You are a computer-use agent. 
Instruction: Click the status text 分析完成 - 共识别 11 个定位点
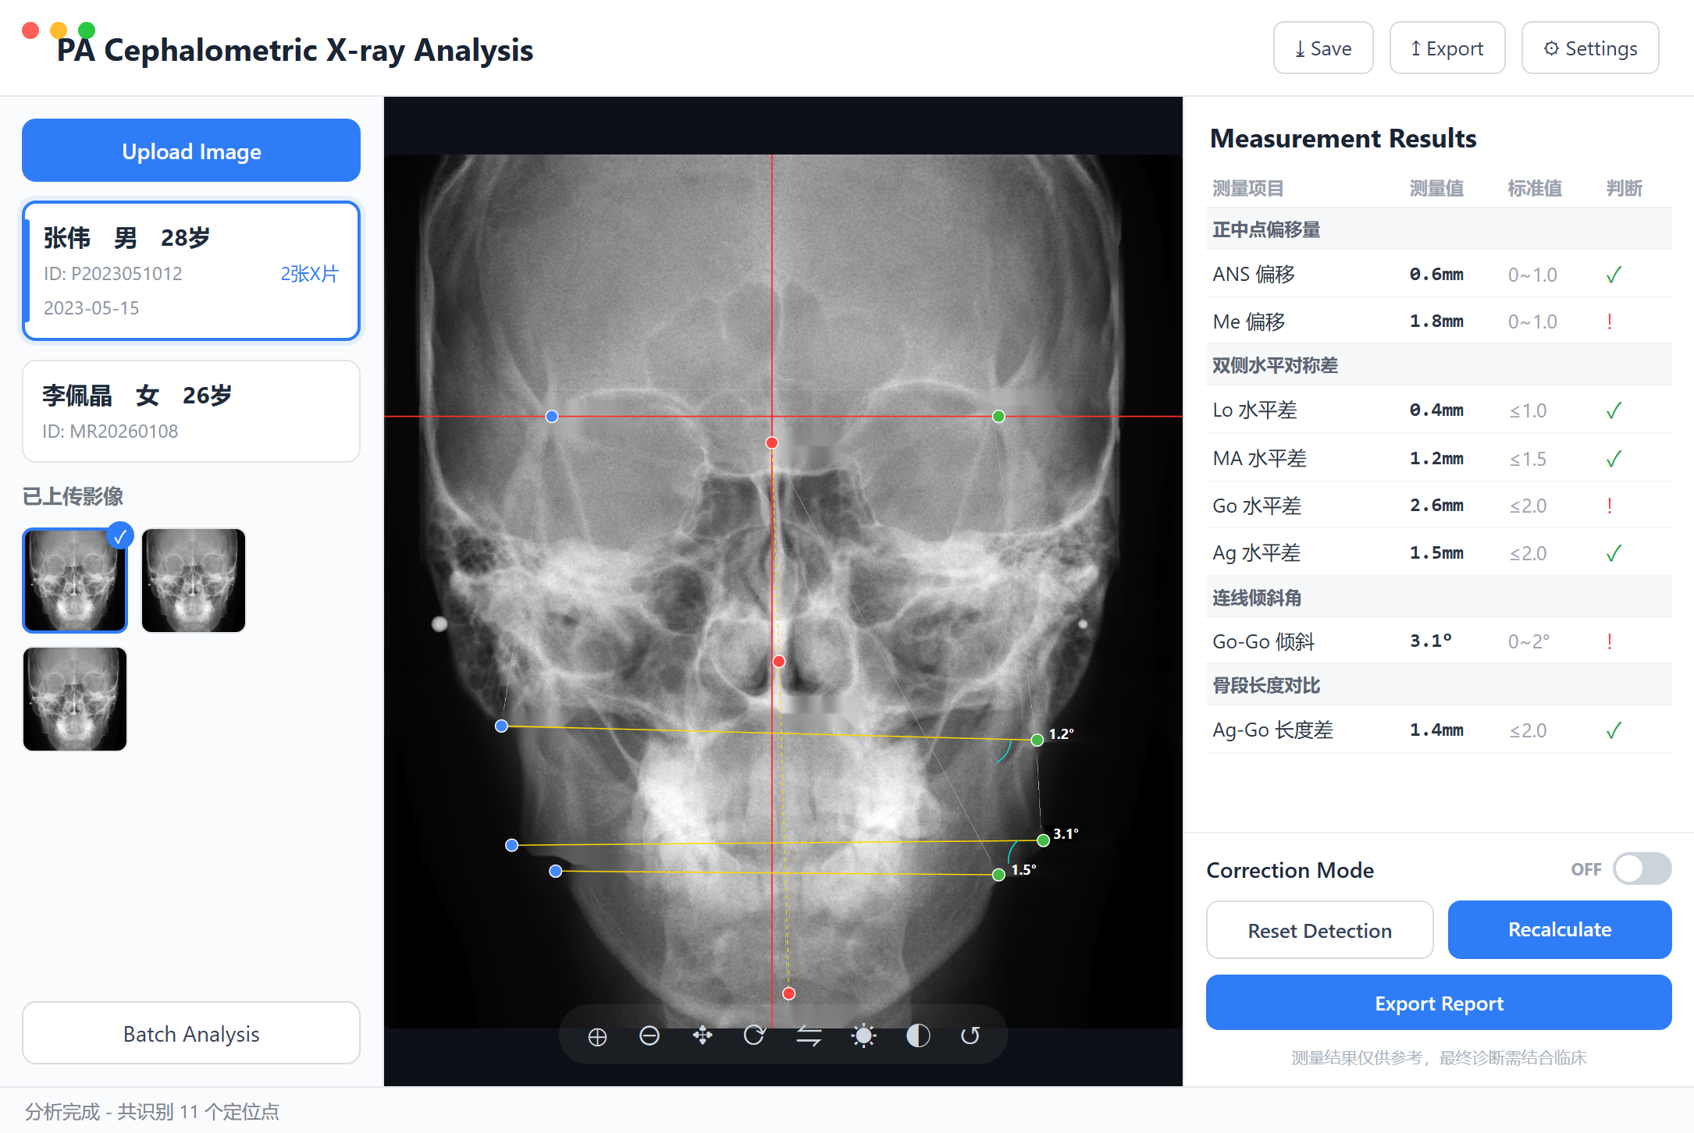tap(152, 1111)
